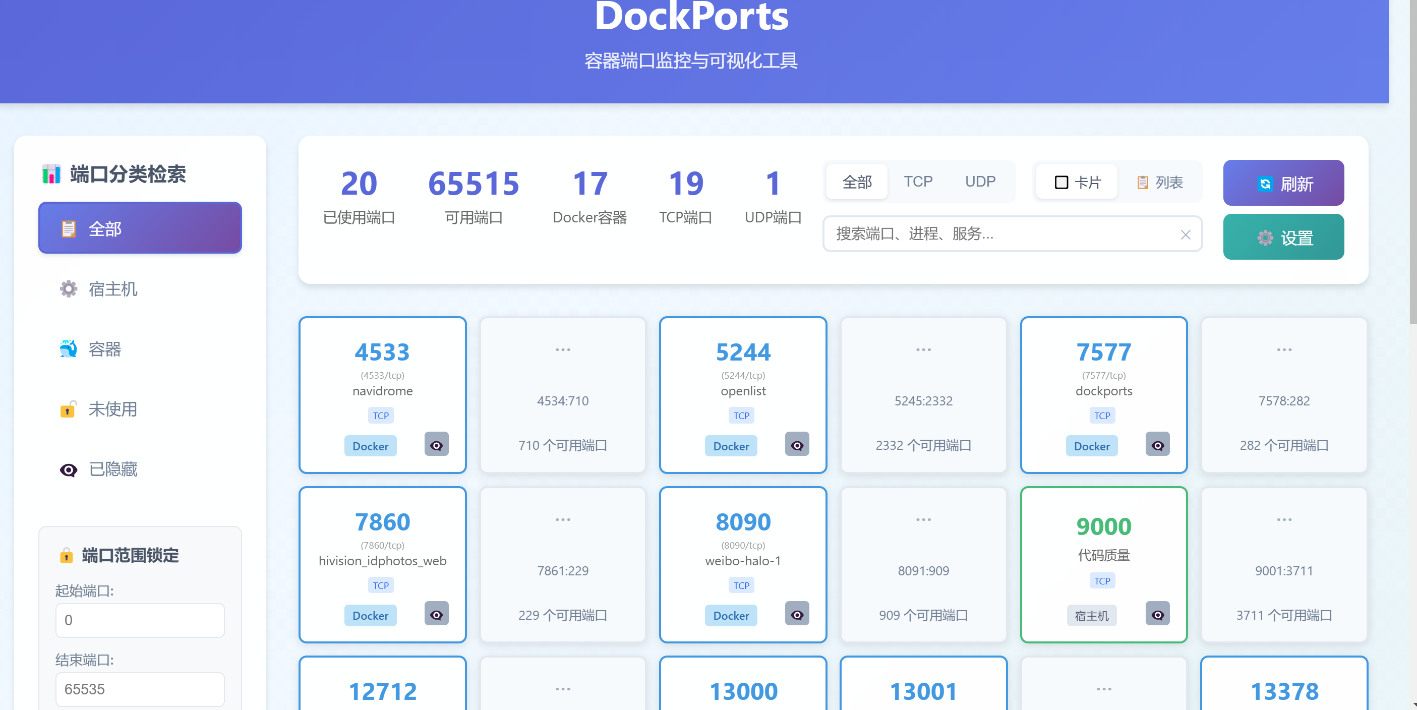
Task: Click the 刷新 refresh button
Action: click(x=1283, y=183)
